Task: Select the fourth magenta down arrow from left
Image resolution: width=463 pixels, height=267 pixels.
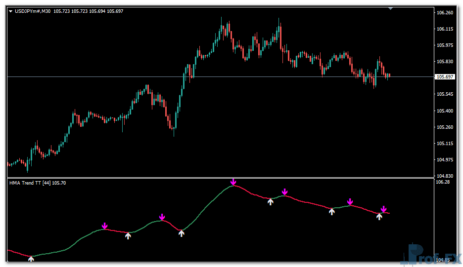Action: click(x=284, y=192)
